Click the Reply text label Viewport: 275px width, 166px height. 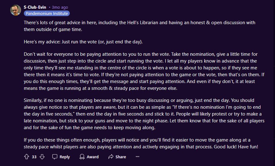click(64, 157)
